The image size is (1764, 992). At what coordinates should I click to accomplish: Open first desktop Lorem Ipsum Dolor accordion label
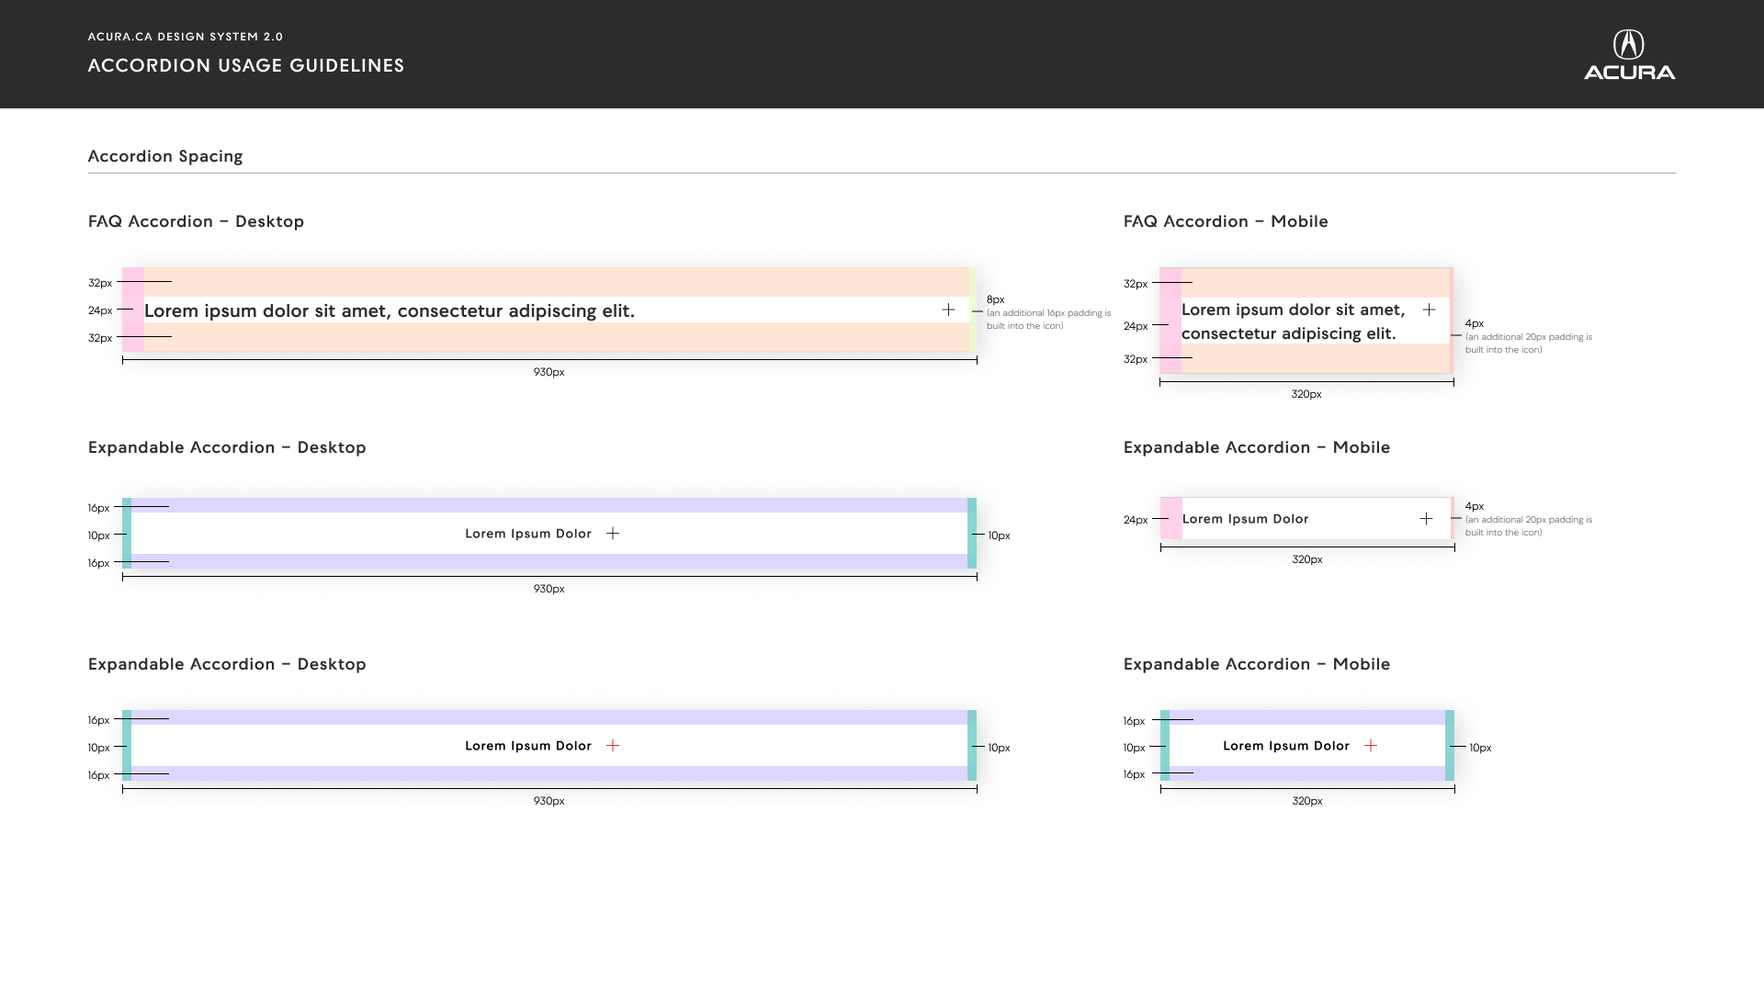tap(528, 534)
